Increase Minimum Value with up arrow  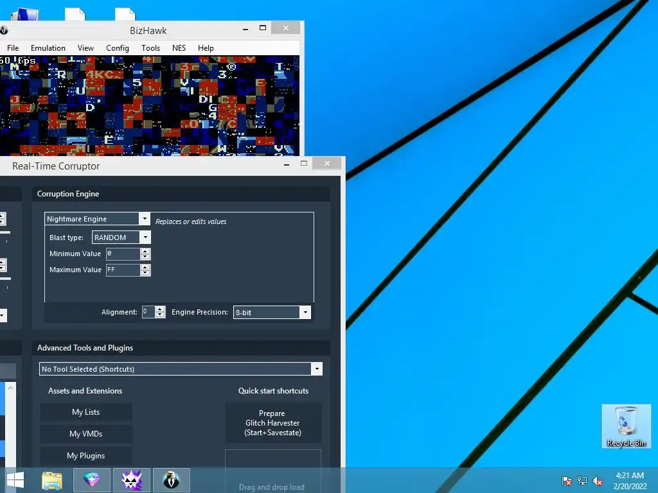(x=145, y=251)
